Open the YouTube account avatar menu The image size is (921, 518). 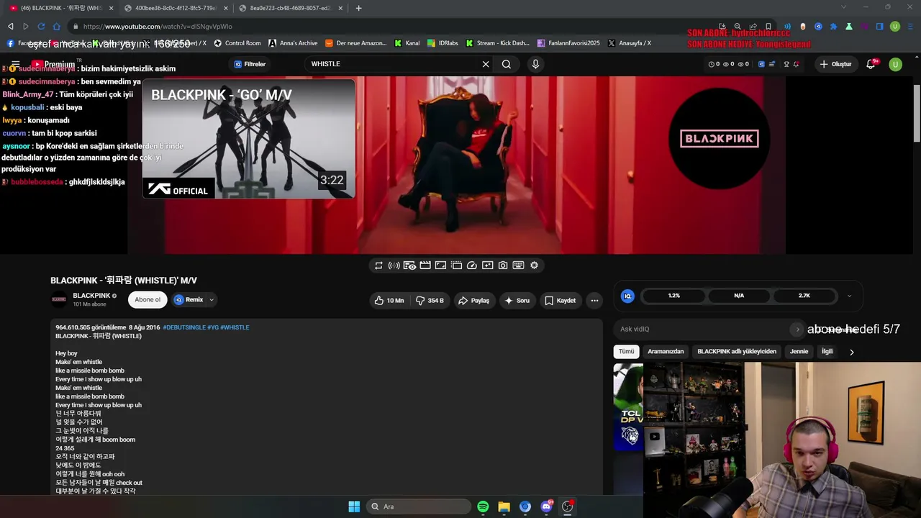[896, 64]
